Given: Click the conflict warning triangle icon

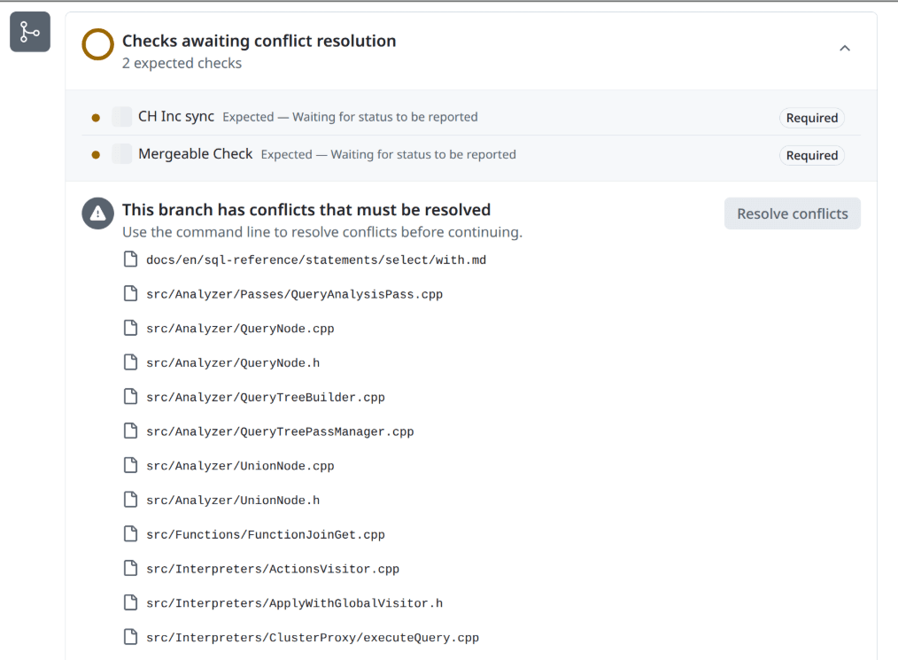Looking at the screenshot, I should (97, 214).
